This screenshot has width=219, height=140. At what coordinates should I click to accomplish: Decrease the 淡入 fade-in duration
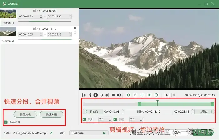click(x=110, y=121)
